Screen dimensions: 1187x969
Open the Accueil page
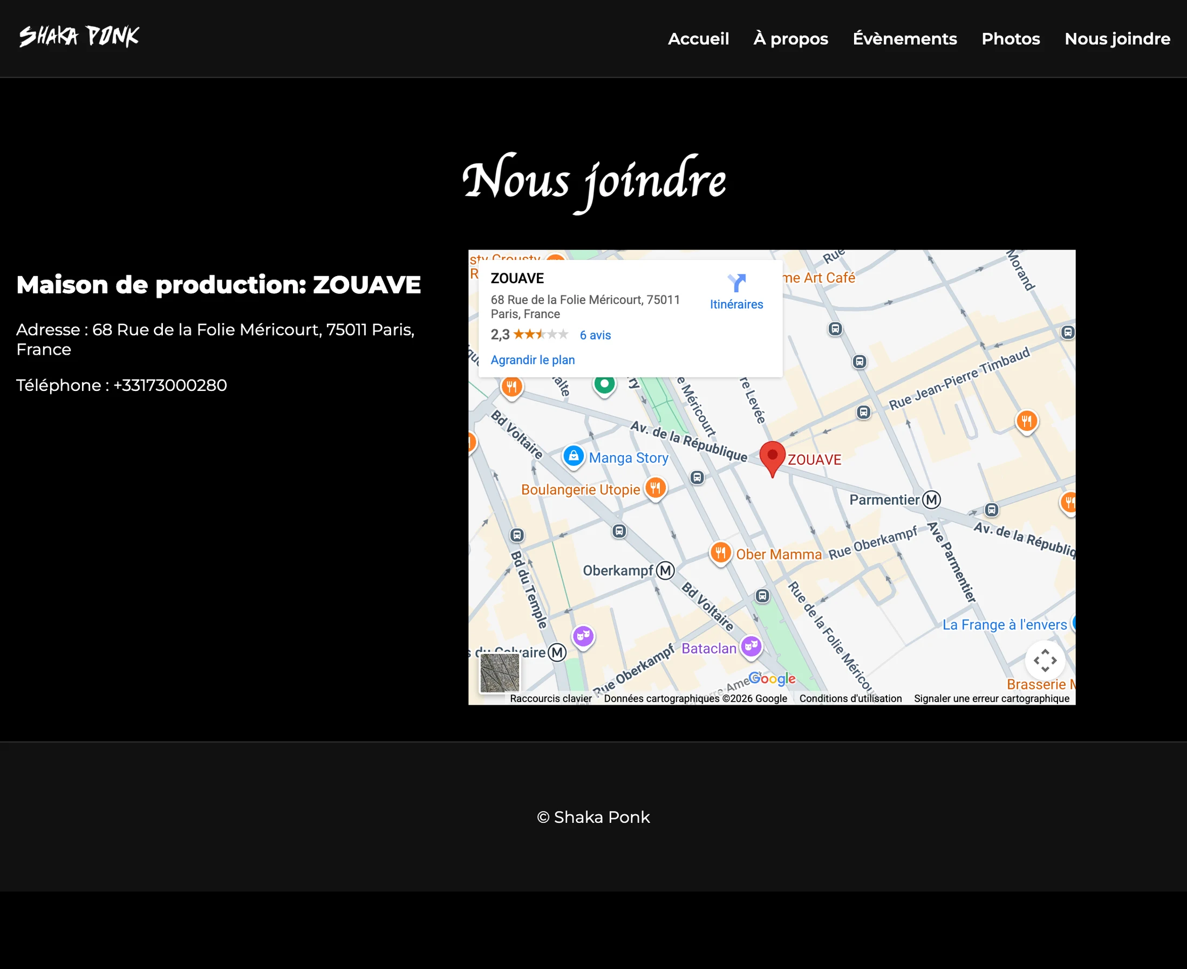[698, 38]
